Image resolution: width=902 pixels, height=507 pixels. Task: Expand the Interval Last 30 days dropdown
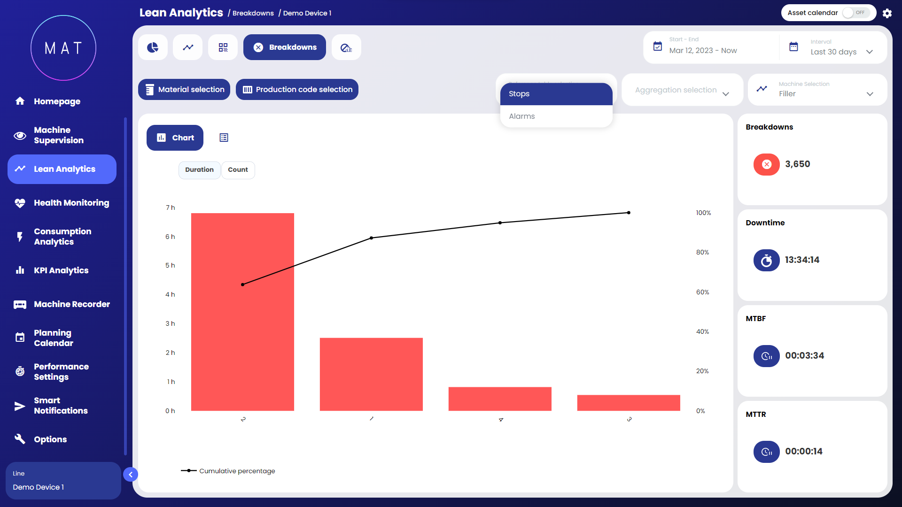point(841,52)
